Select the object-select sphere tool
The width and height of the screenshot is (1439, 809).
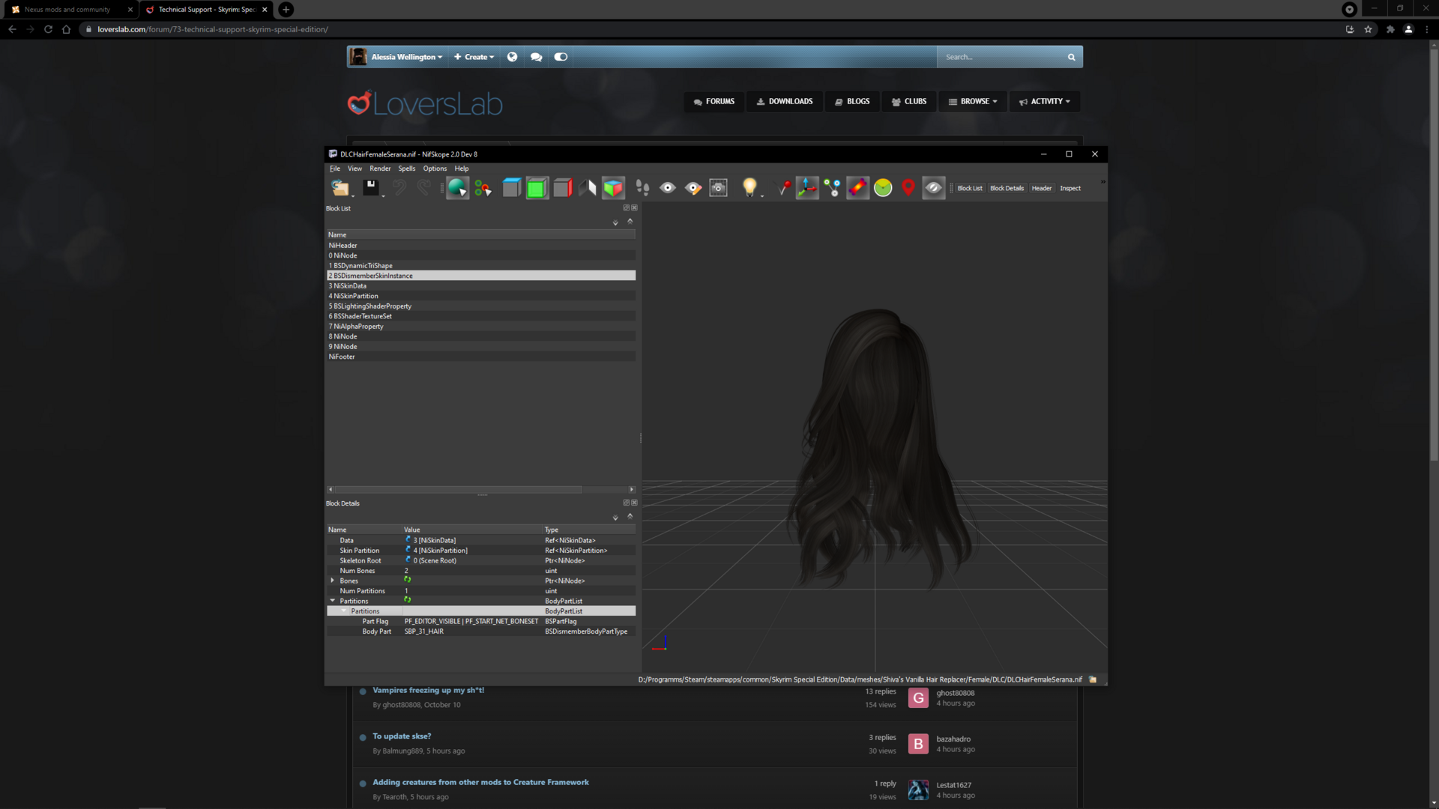coord(457,188)
